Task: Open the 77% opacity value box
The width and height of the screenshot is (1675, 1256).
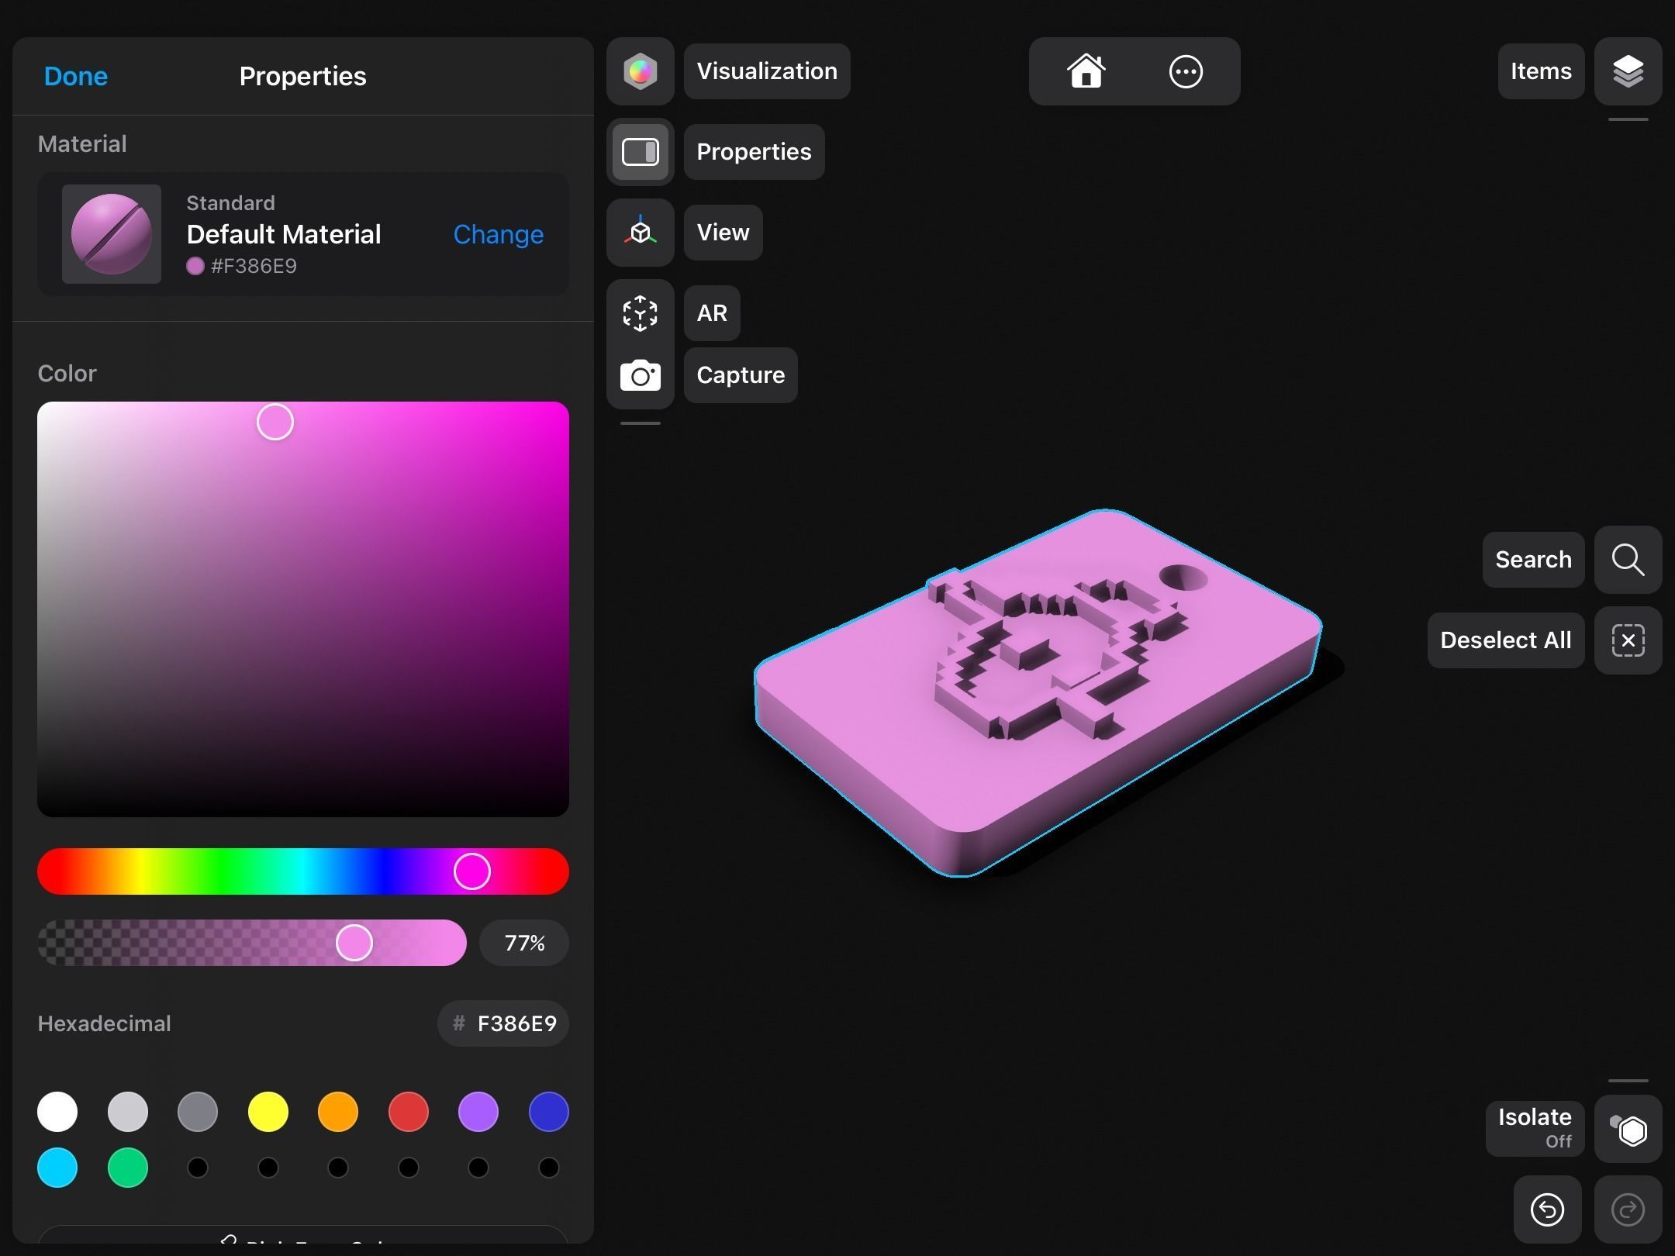Action: (x=524, y=943)
